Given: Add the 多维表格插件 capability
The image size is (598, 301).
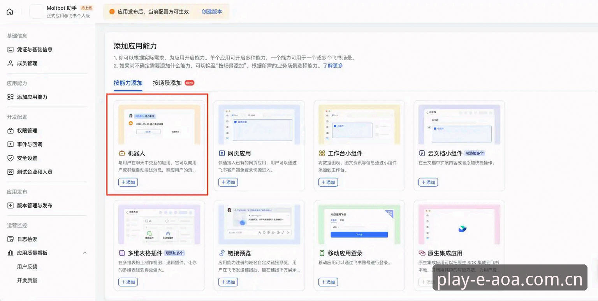Looking at the screenshot, I should coord(128,282).
